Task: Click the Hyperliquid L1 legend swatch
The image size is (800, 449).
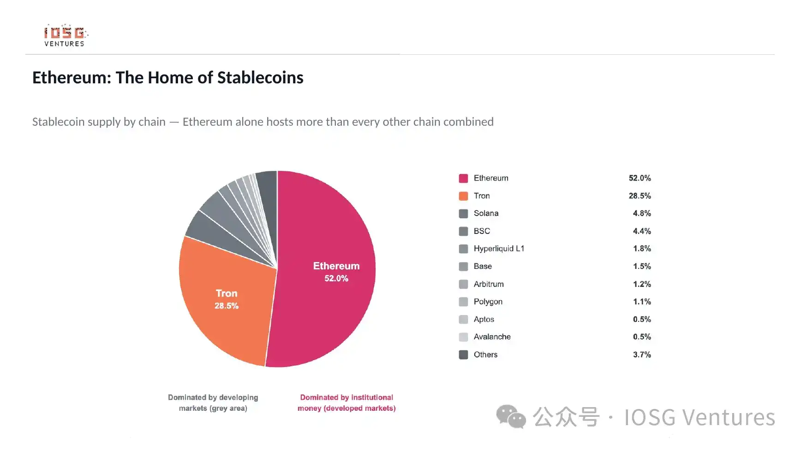Action: [463, 249]
